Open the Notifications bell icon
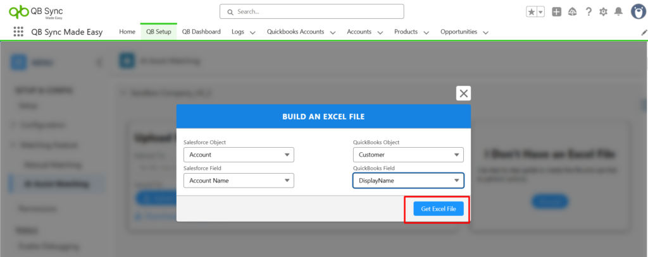 pos(618,12)
